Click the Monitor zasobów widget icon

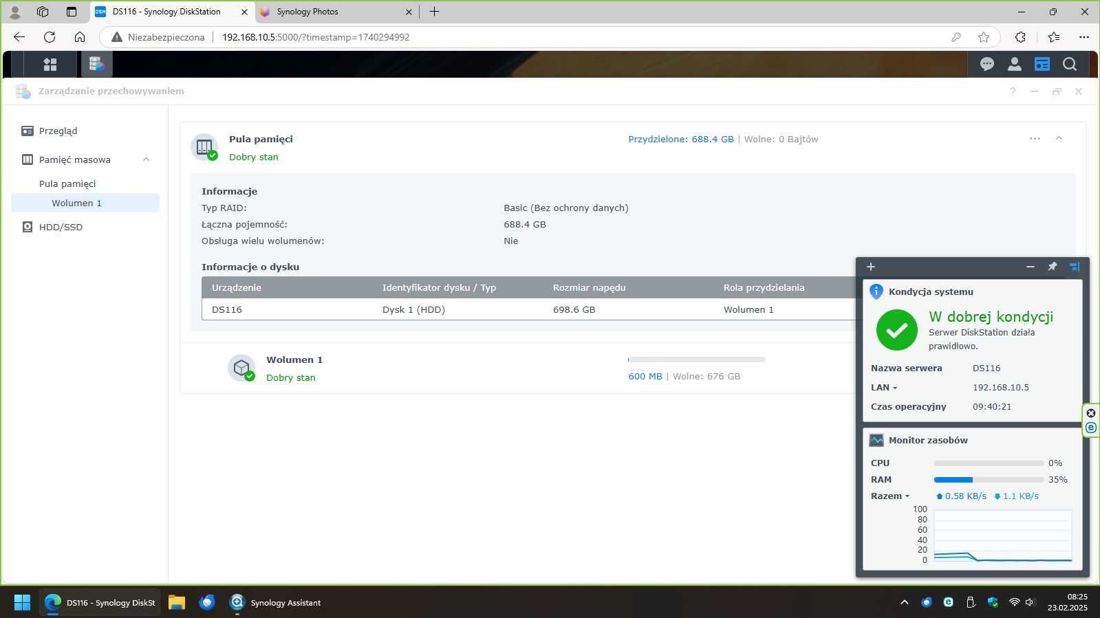point(876,440)
